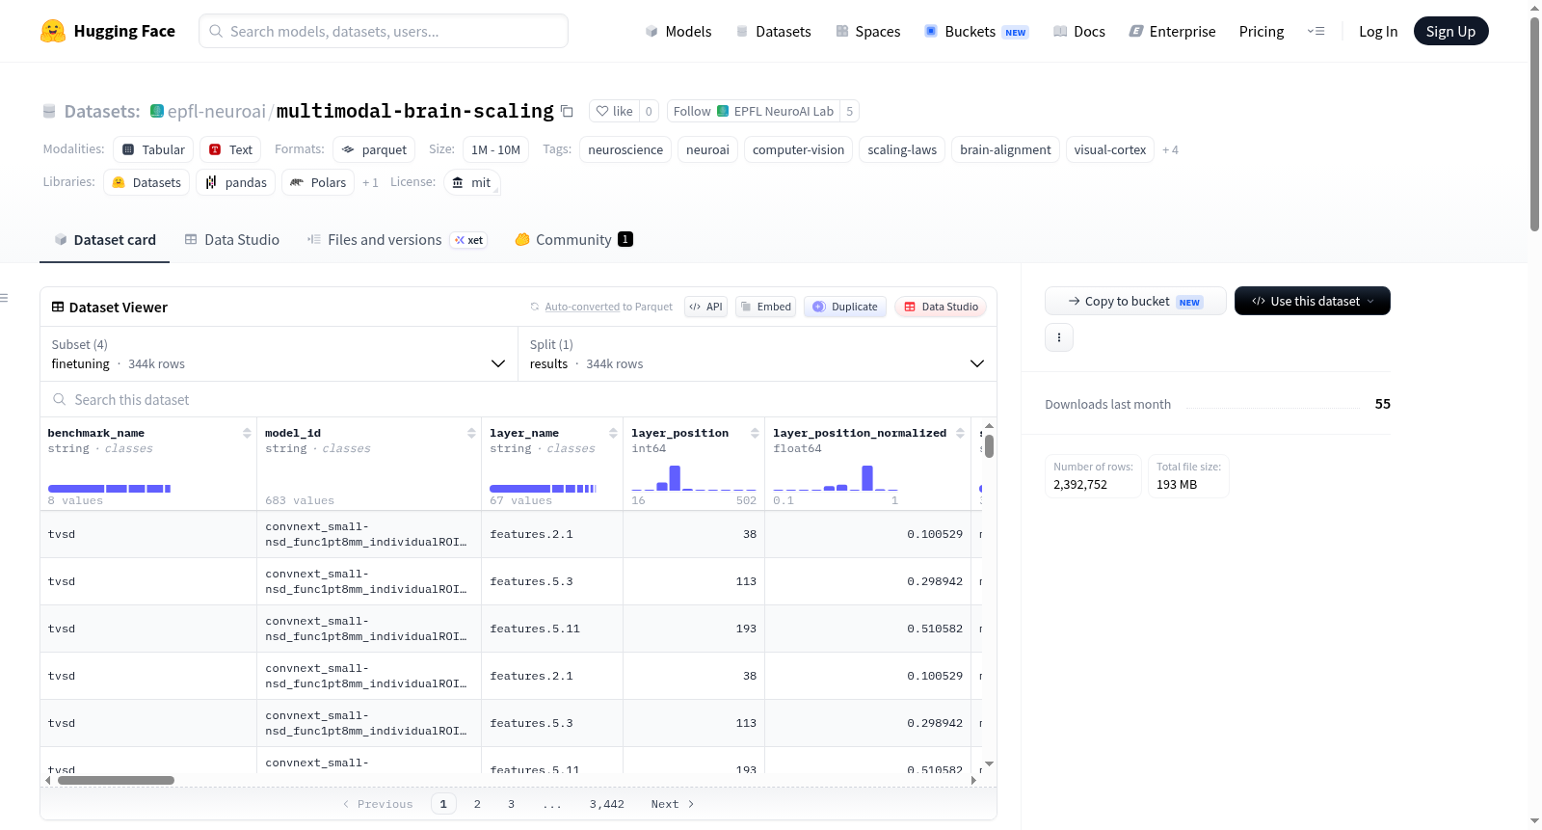Sort by model_id column icon

click(x=471, y=433)
